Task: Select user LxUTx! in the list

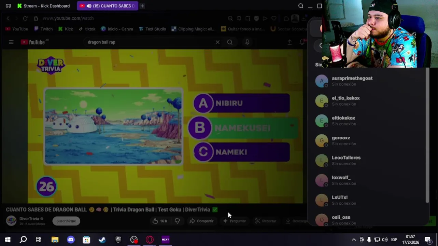Action: 369,200
